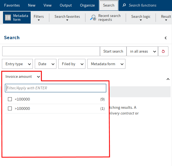Click the Filter/Apply with ENTER field
This screenshot has height=166, width=172.
pyautogui.click(x=56, y=88)
